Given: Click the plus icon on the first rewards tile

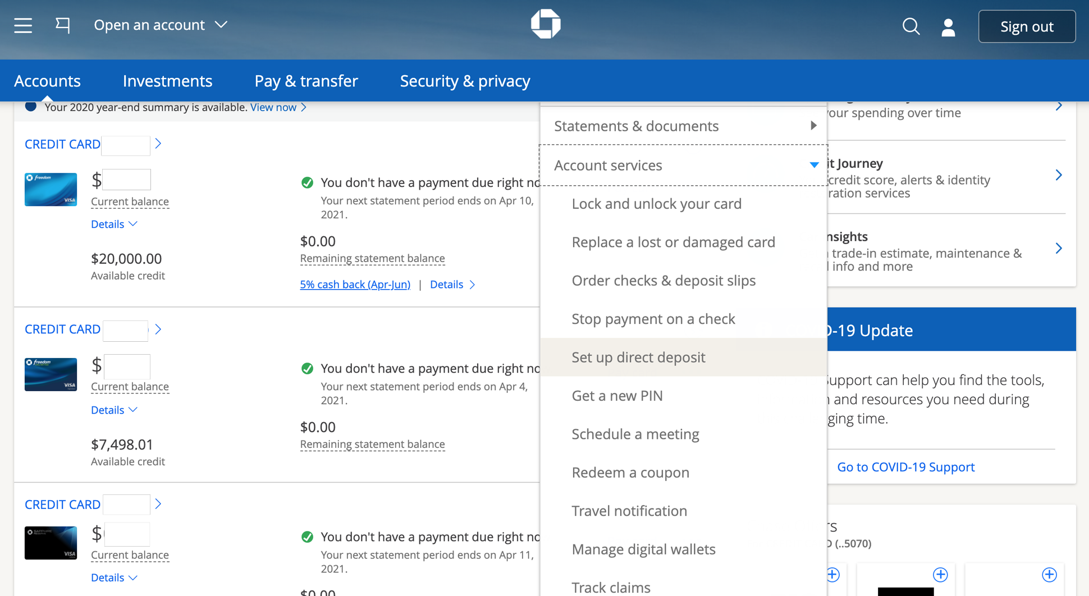Looking at the screenshot, I should click(x=832, y=574).
